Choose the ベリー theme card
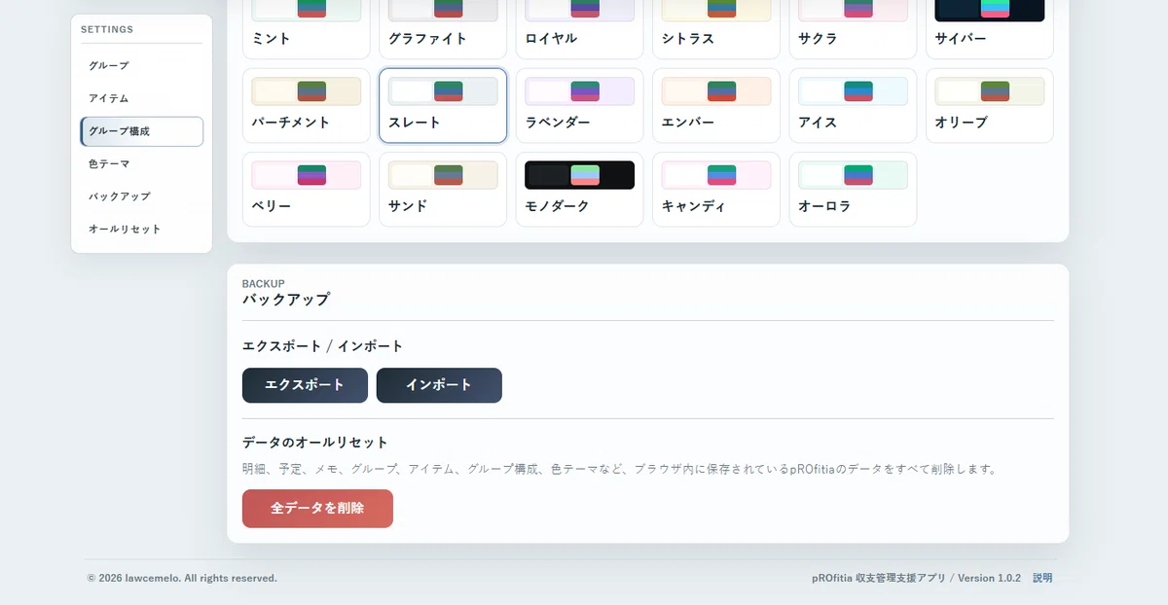1168x605 pixels. pos(306,190)
